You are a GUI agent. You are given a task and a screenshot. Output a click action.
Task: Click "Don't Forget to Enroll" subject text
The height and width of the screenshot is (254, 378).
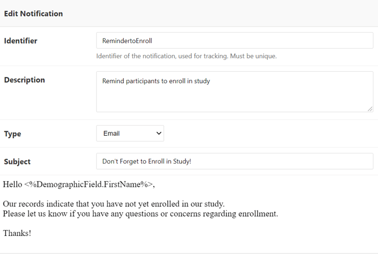point(146,161)
